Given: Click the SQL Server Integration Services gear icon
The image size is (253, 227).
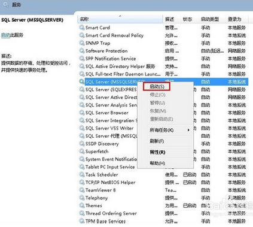Looking at the screenshot, I should [x=82, y=120].
